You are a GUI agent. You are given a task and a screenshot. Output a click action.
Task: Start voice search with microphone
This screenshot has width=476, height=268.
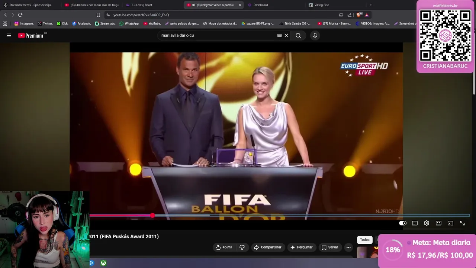coord(315,35)
